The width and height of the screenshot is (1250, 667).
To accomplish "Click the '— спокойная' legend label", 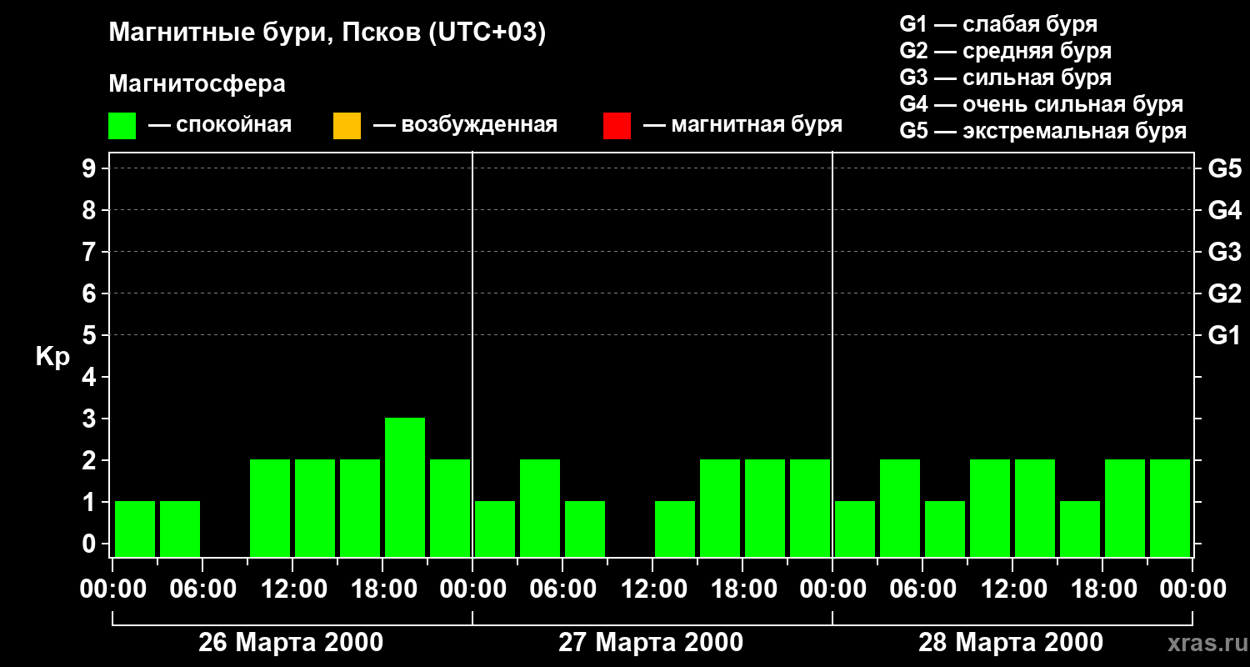I will 220,125.
